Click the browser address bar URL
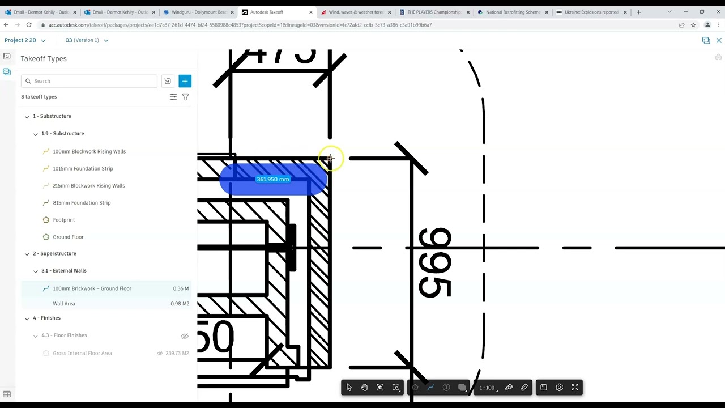725x408 pixels. pyautogui.click(x=240, y=25)
